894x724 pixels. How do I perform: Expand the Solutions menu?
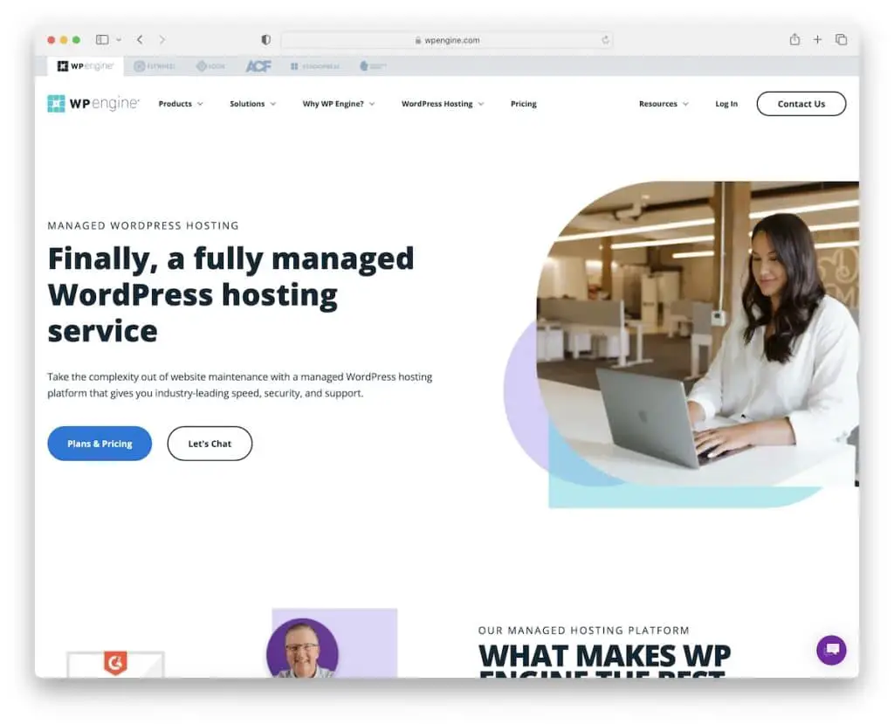point(252,104)
